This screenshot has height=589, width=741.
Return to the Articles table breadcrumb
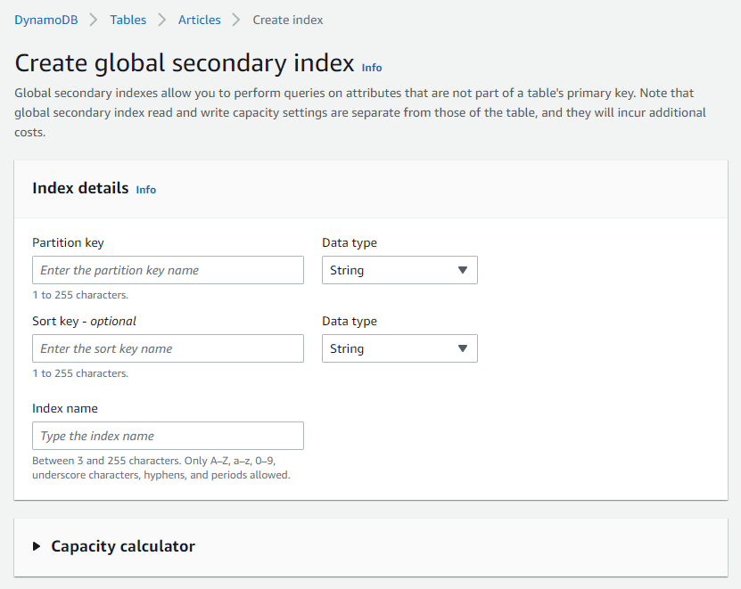tap(200, 20)
